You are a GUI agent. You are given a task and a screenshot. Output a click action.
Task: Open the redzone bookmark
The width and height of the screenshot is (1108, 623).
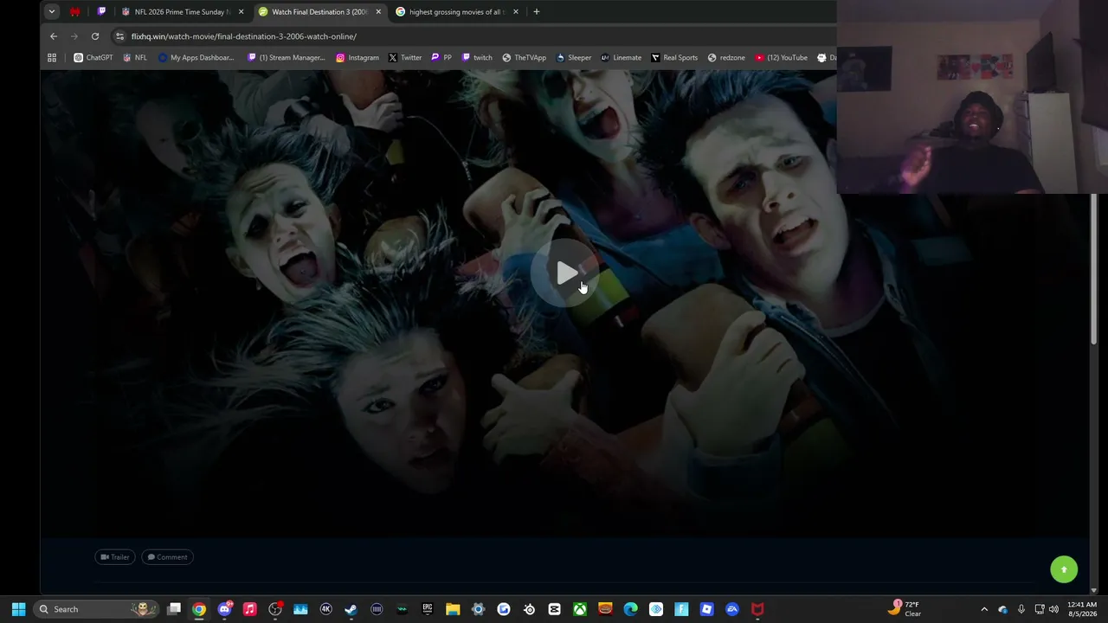click(x=726, y=58)
